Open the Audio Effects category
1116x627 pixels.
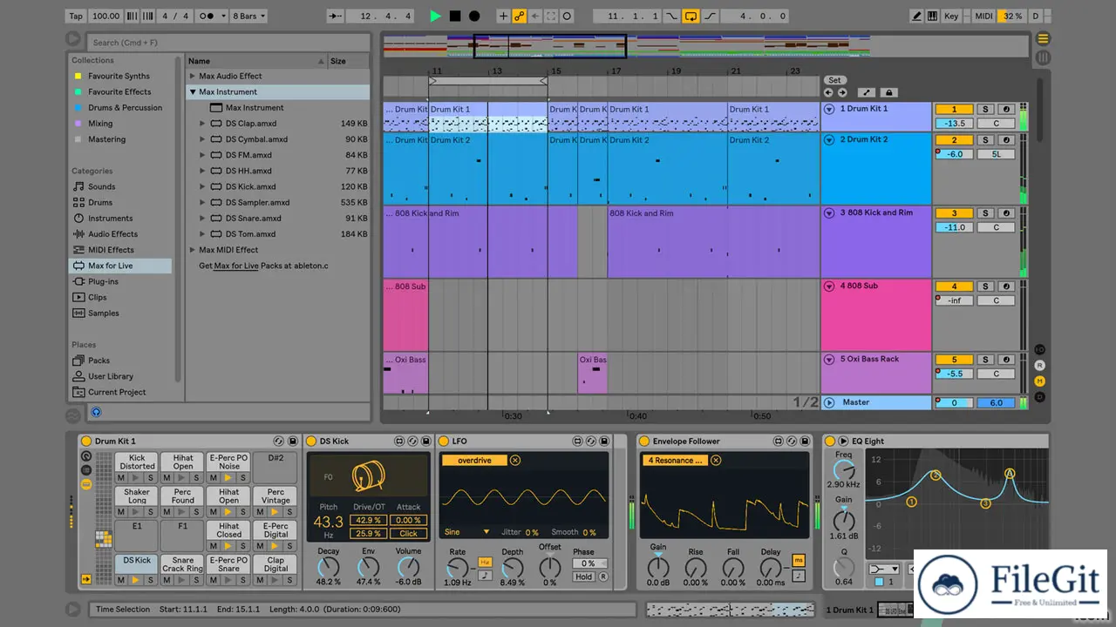(x=112, y=234)
